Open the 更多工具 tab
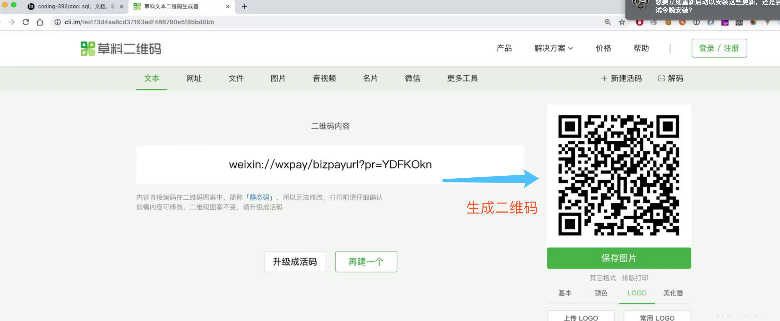The height and width of the screenshot is (321, 780). [462, 78]
